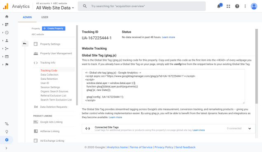Open notifications bell icon
Image resolution: width=262 pixels, height=152 pixels.
coord(219,6)
